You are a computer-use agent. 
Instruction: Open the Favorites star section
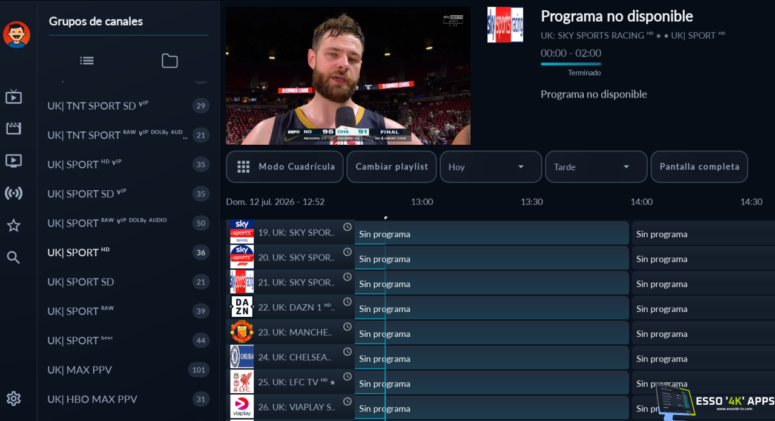(x=13, y=225)
